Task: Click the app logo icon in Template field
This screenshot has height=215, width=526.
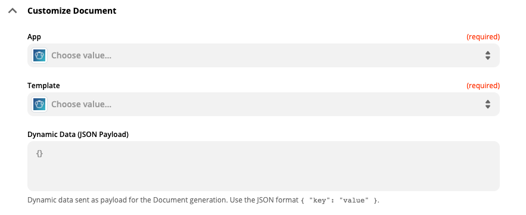Action: tap(39, 104)
